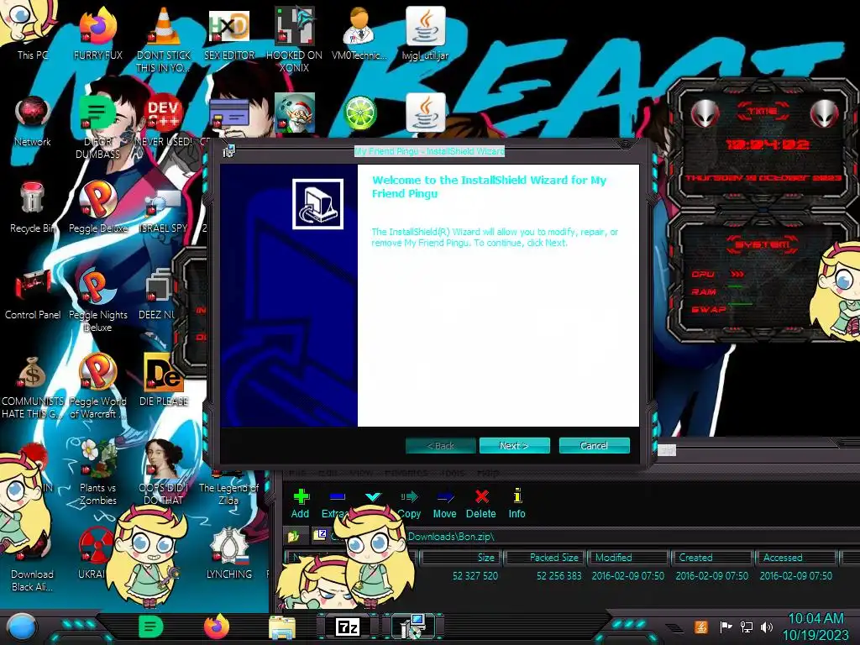
Task: Open the lwjgl_util.jar Java file
Action: pyautogui.click(x=425, y=33)
